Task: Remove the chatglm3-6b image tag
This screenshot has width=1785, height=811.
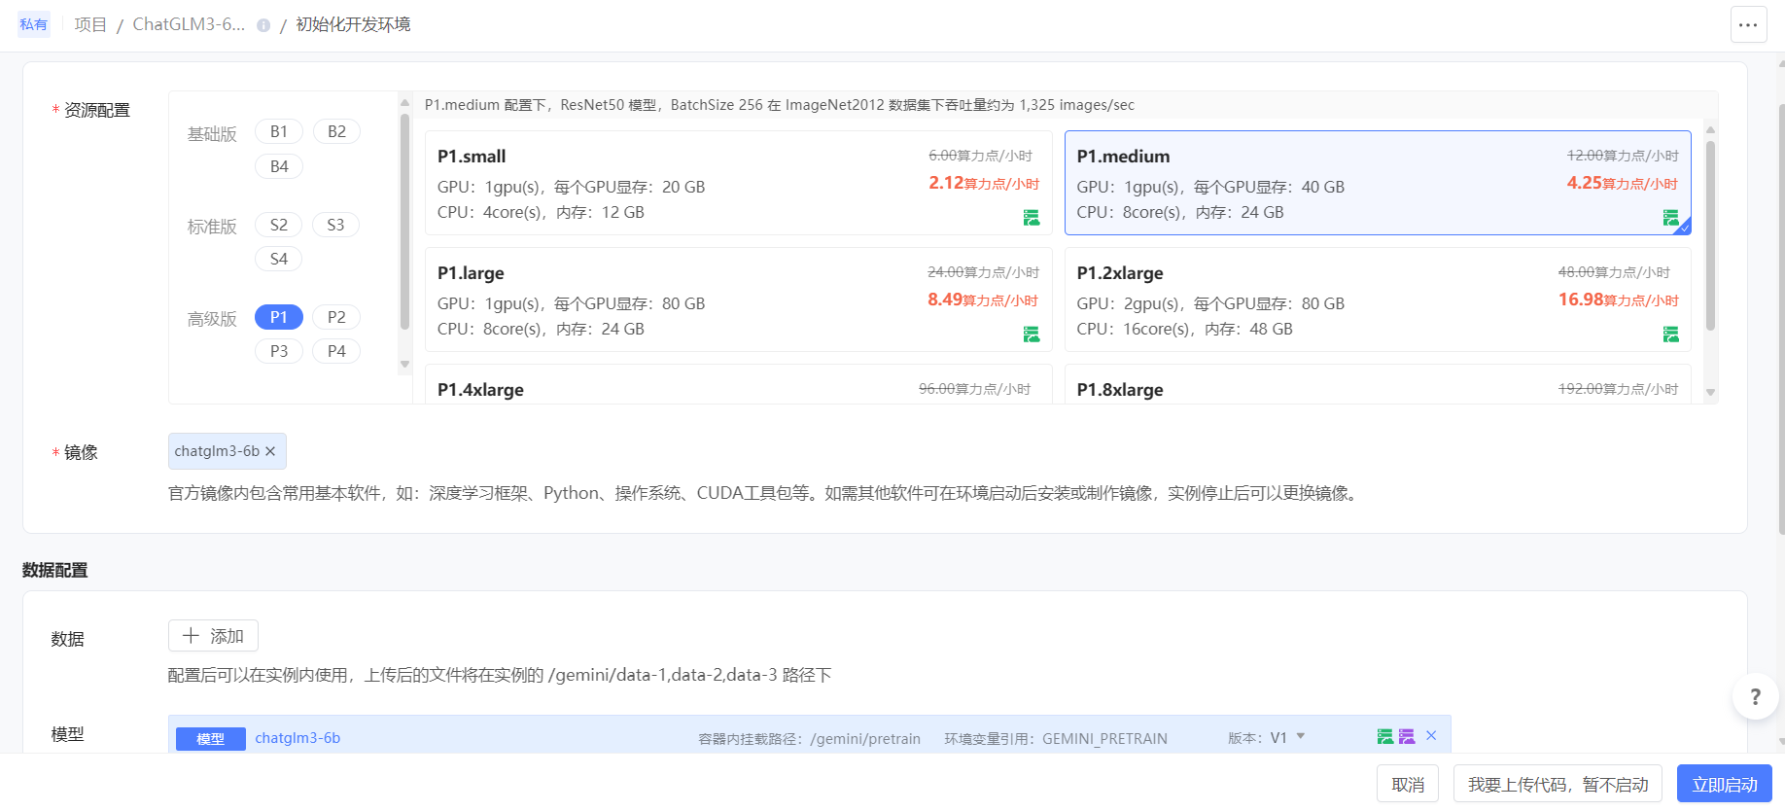Action: pos(270,451)
